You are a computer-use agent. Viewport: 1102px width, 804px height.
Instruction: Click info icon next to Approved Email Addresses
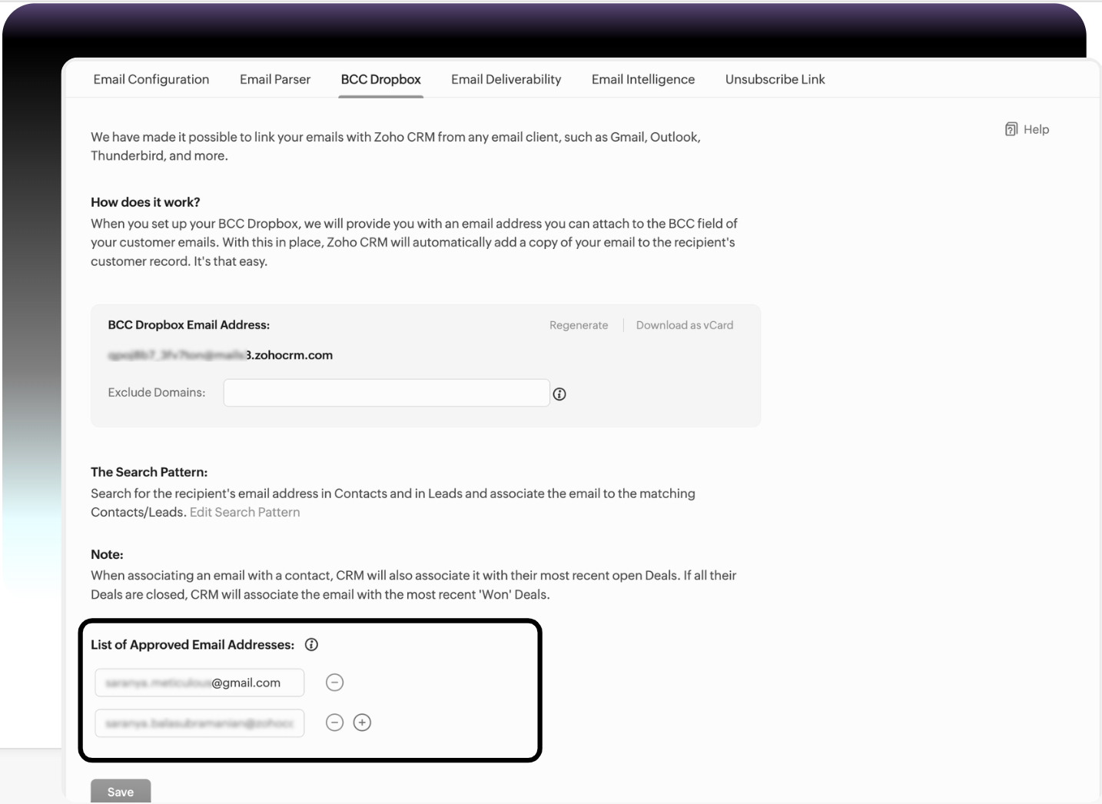tap(311, 645)
